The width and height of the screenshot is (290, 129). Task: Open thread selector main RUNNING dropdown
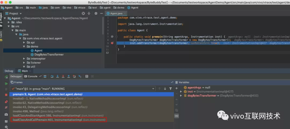(83, 89)
